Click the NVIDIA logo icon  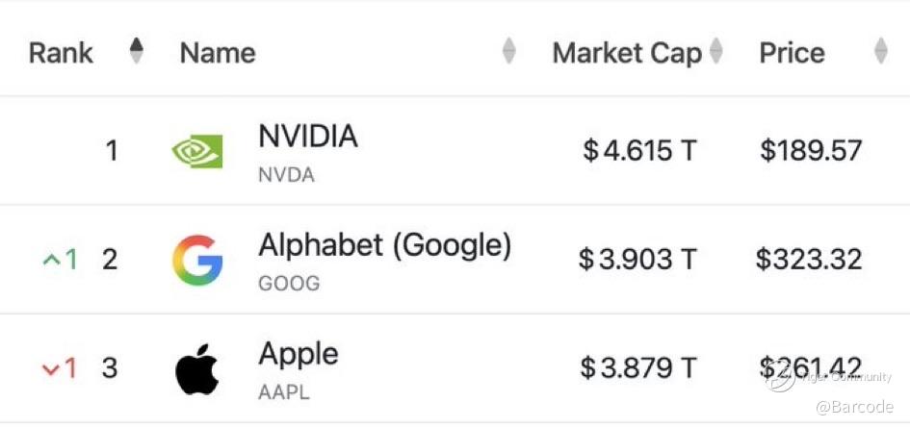pyautogui.click(x=196, y=151)
